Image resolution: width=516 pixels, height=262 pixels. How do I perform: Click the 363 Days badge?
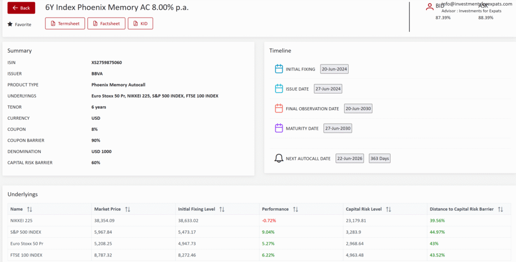[x=380, y=158]
